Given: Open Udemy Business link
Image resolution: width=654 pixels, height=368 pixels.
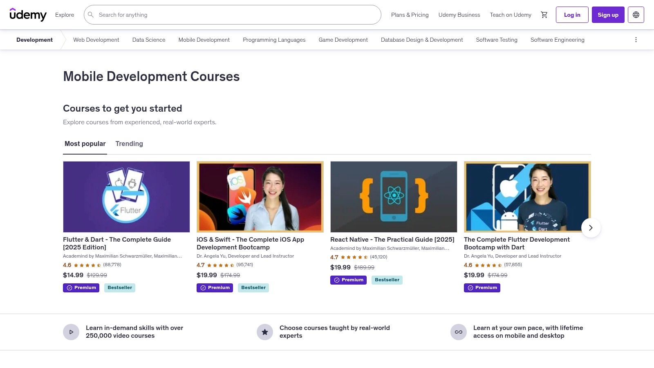Looking at the screenshot, I should pyautogui.click(x=459, y=15).
